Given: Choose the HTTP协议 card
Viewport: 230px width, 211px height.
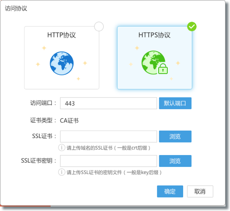Looking at the screenshot, I should coord(62,58).
